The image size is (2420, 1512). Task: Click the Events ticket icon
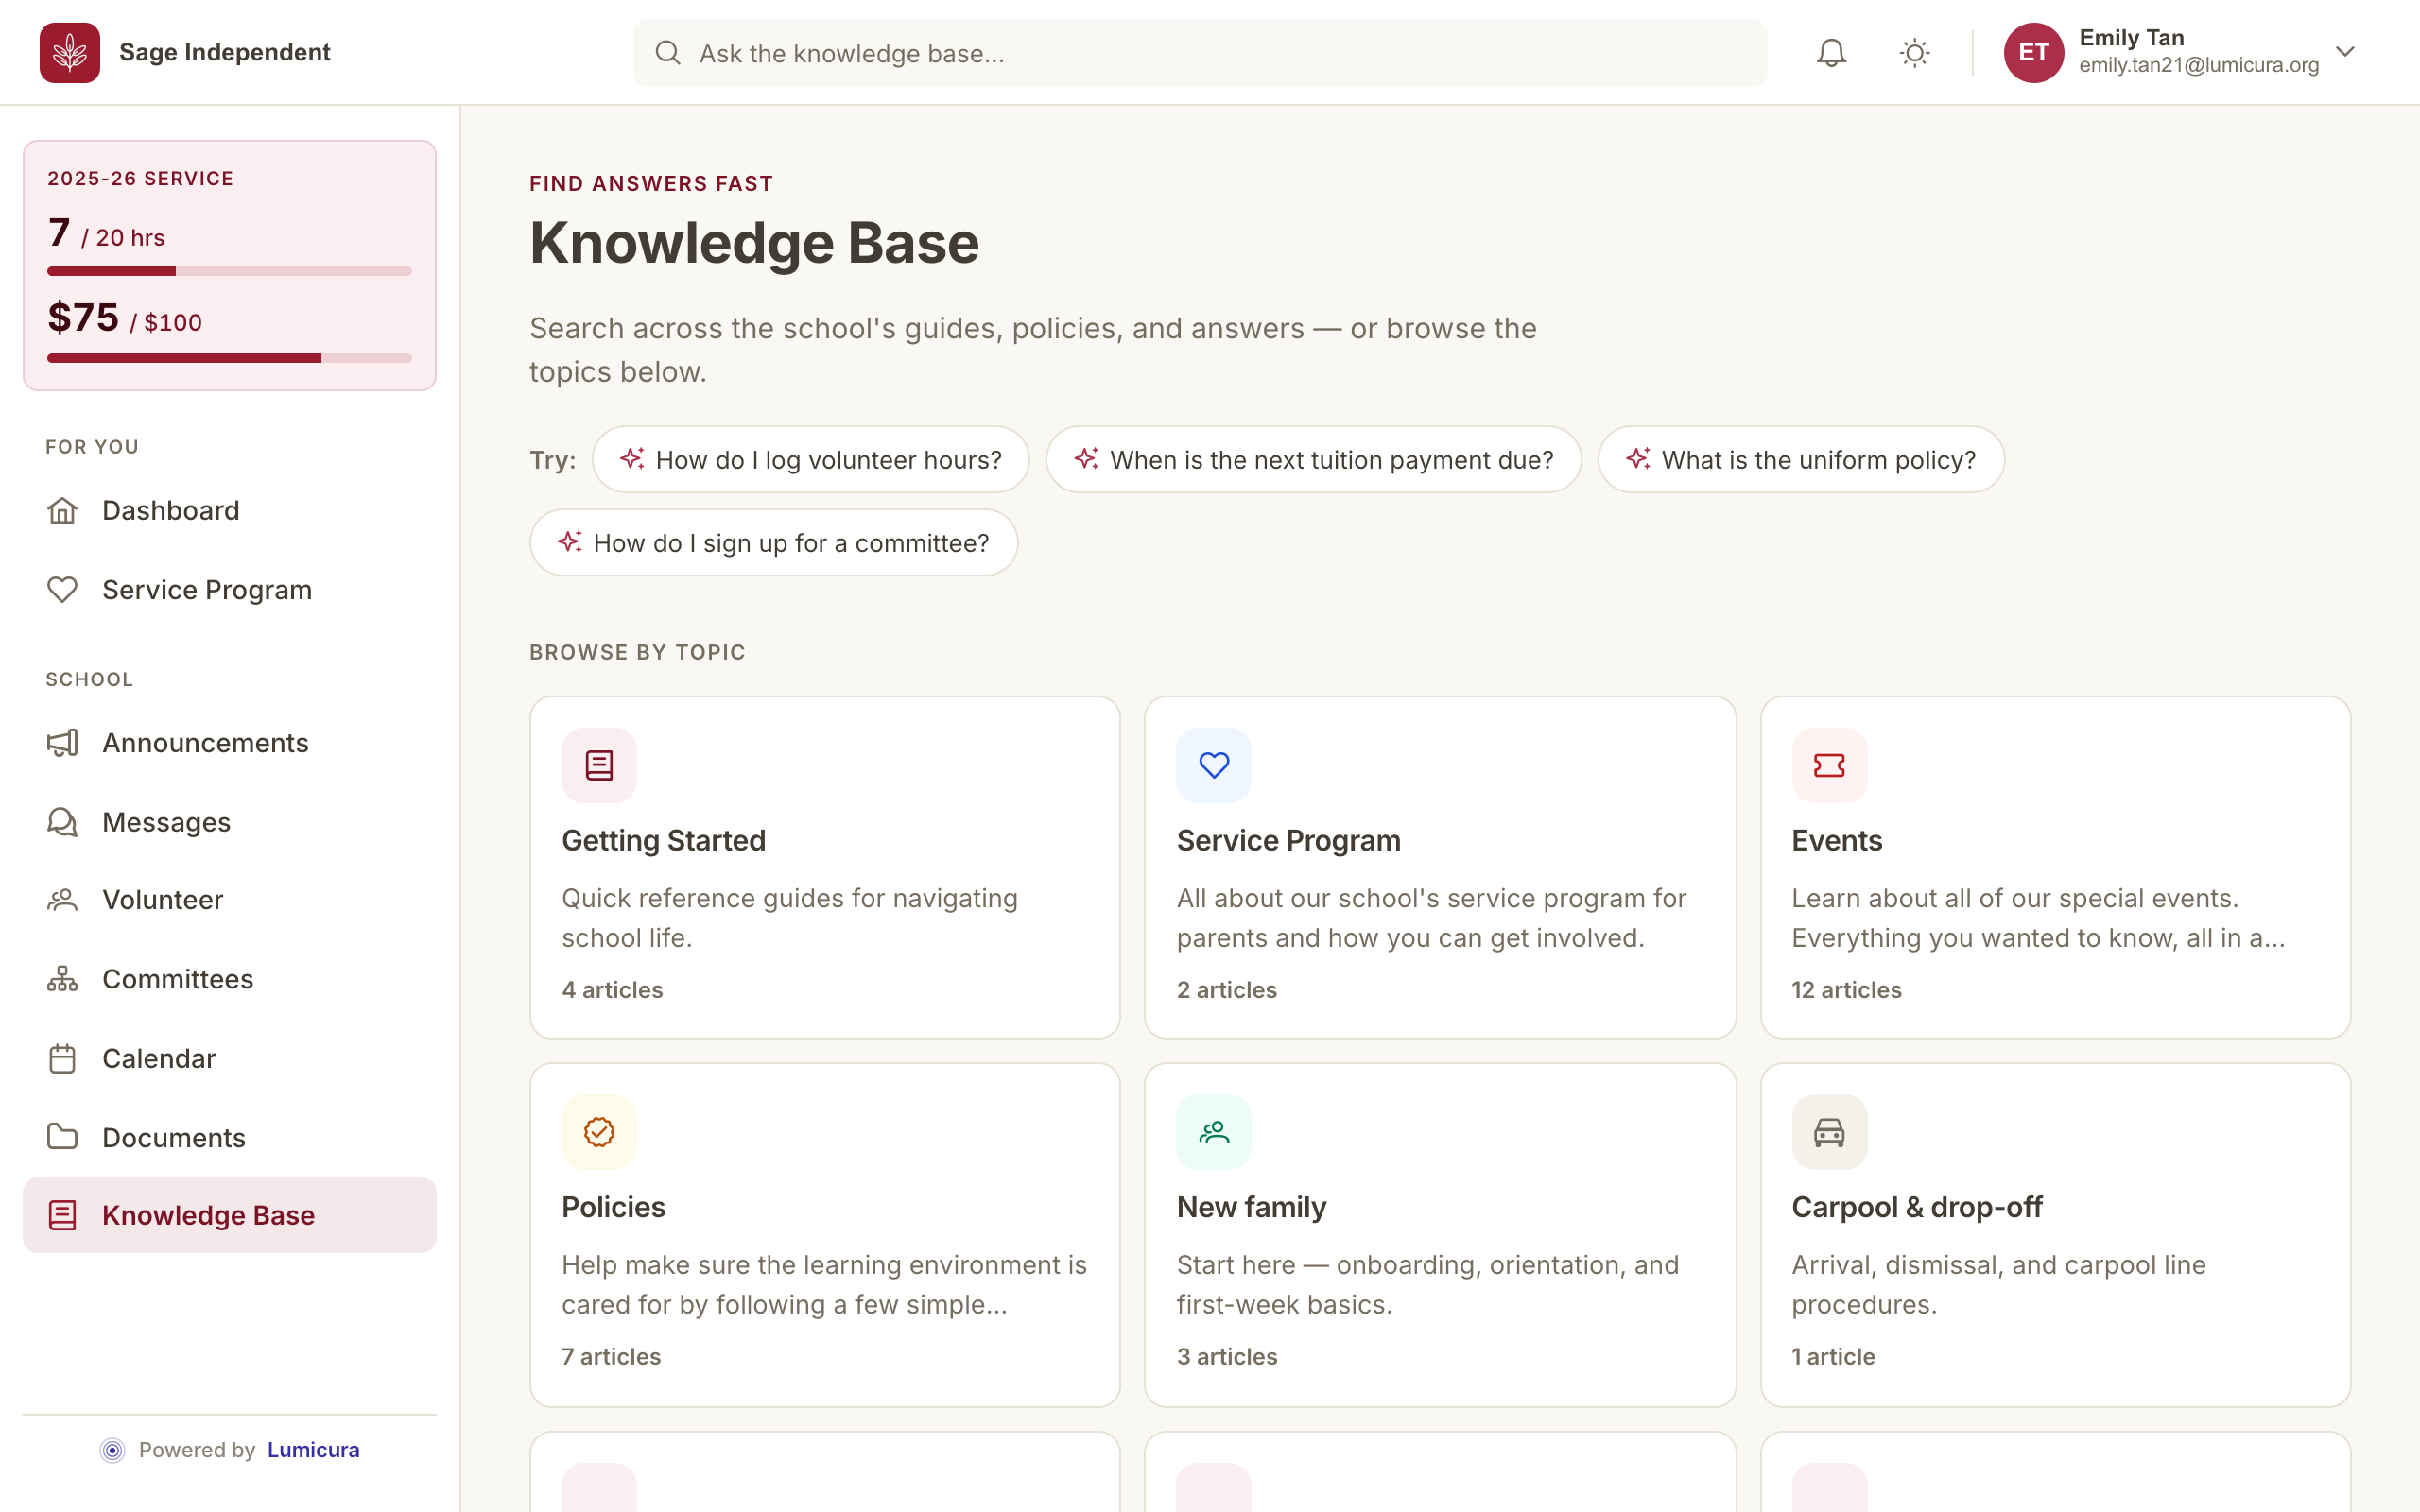click(1829, 765)
